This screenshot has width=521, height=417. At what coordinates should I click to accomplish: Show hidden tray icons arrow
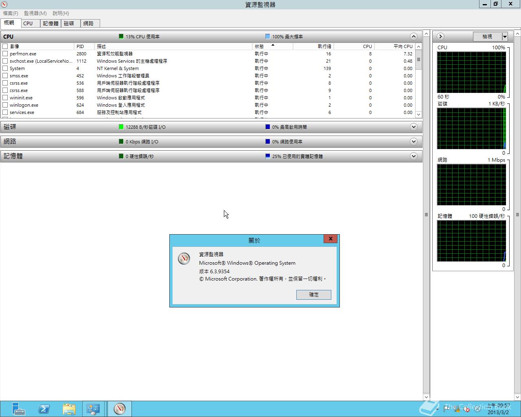click(x=438, y=409)
